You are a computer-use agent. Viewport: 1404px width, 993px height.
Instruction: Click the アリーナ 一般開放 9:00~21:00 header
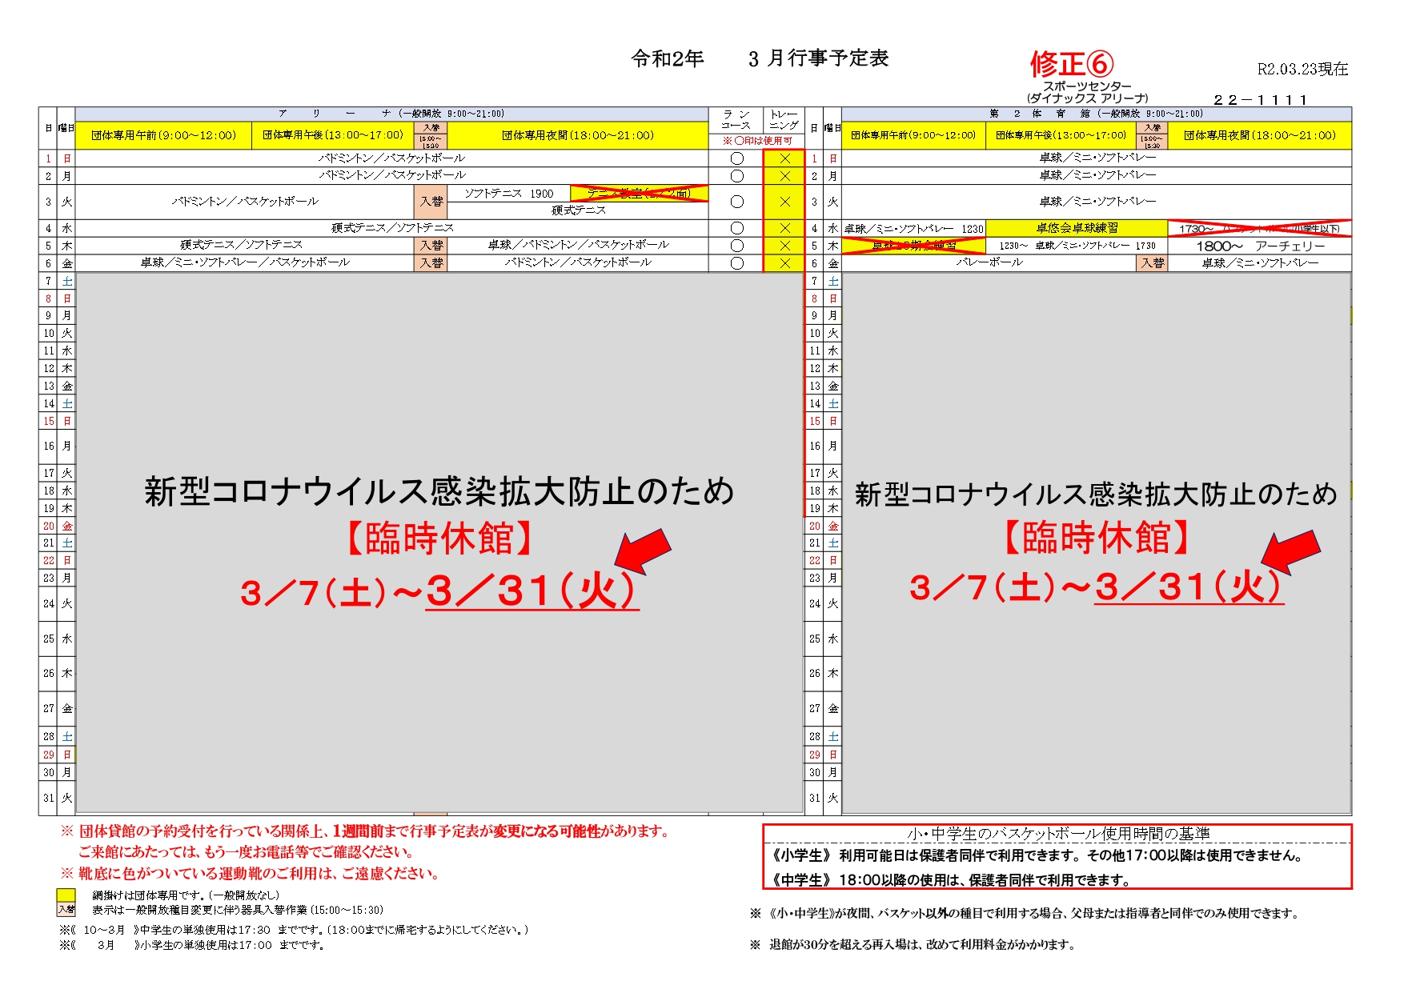[392, 114]
